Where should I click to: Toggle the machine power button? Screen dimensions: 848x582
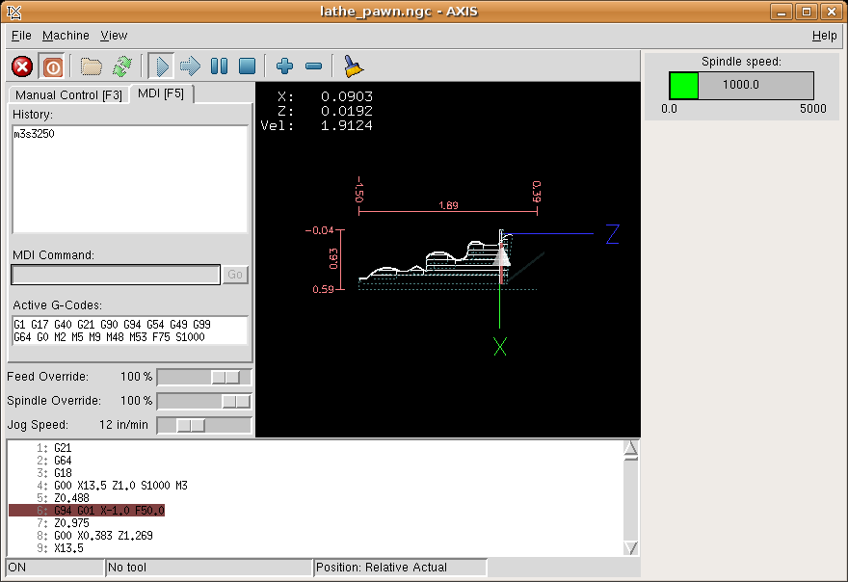pos(52,67)
